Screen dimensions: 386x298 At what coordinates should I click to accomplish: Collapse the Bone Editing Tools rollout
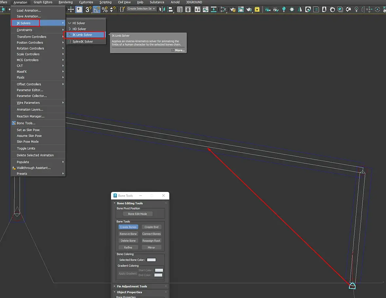point(130,203)
